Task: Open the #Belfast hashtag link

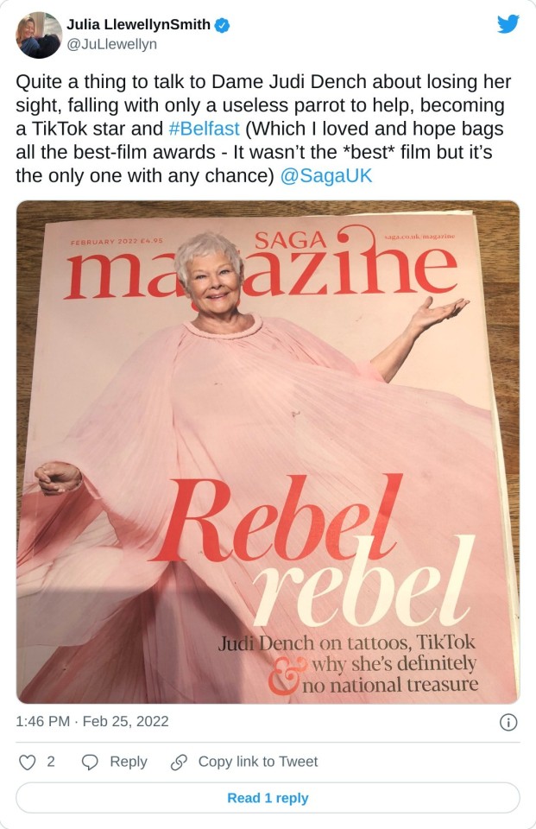Action: (x=204, y=129)
